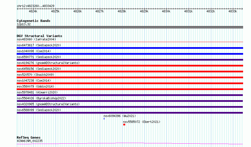Click the 4828k ruler position
This screenshot has width=251, height=147.
(x=122, y=11)
